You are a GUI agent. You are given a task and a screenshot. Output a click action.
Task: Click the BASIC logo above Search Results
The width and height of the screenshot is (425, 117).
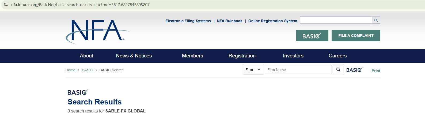tap(78, 92)
